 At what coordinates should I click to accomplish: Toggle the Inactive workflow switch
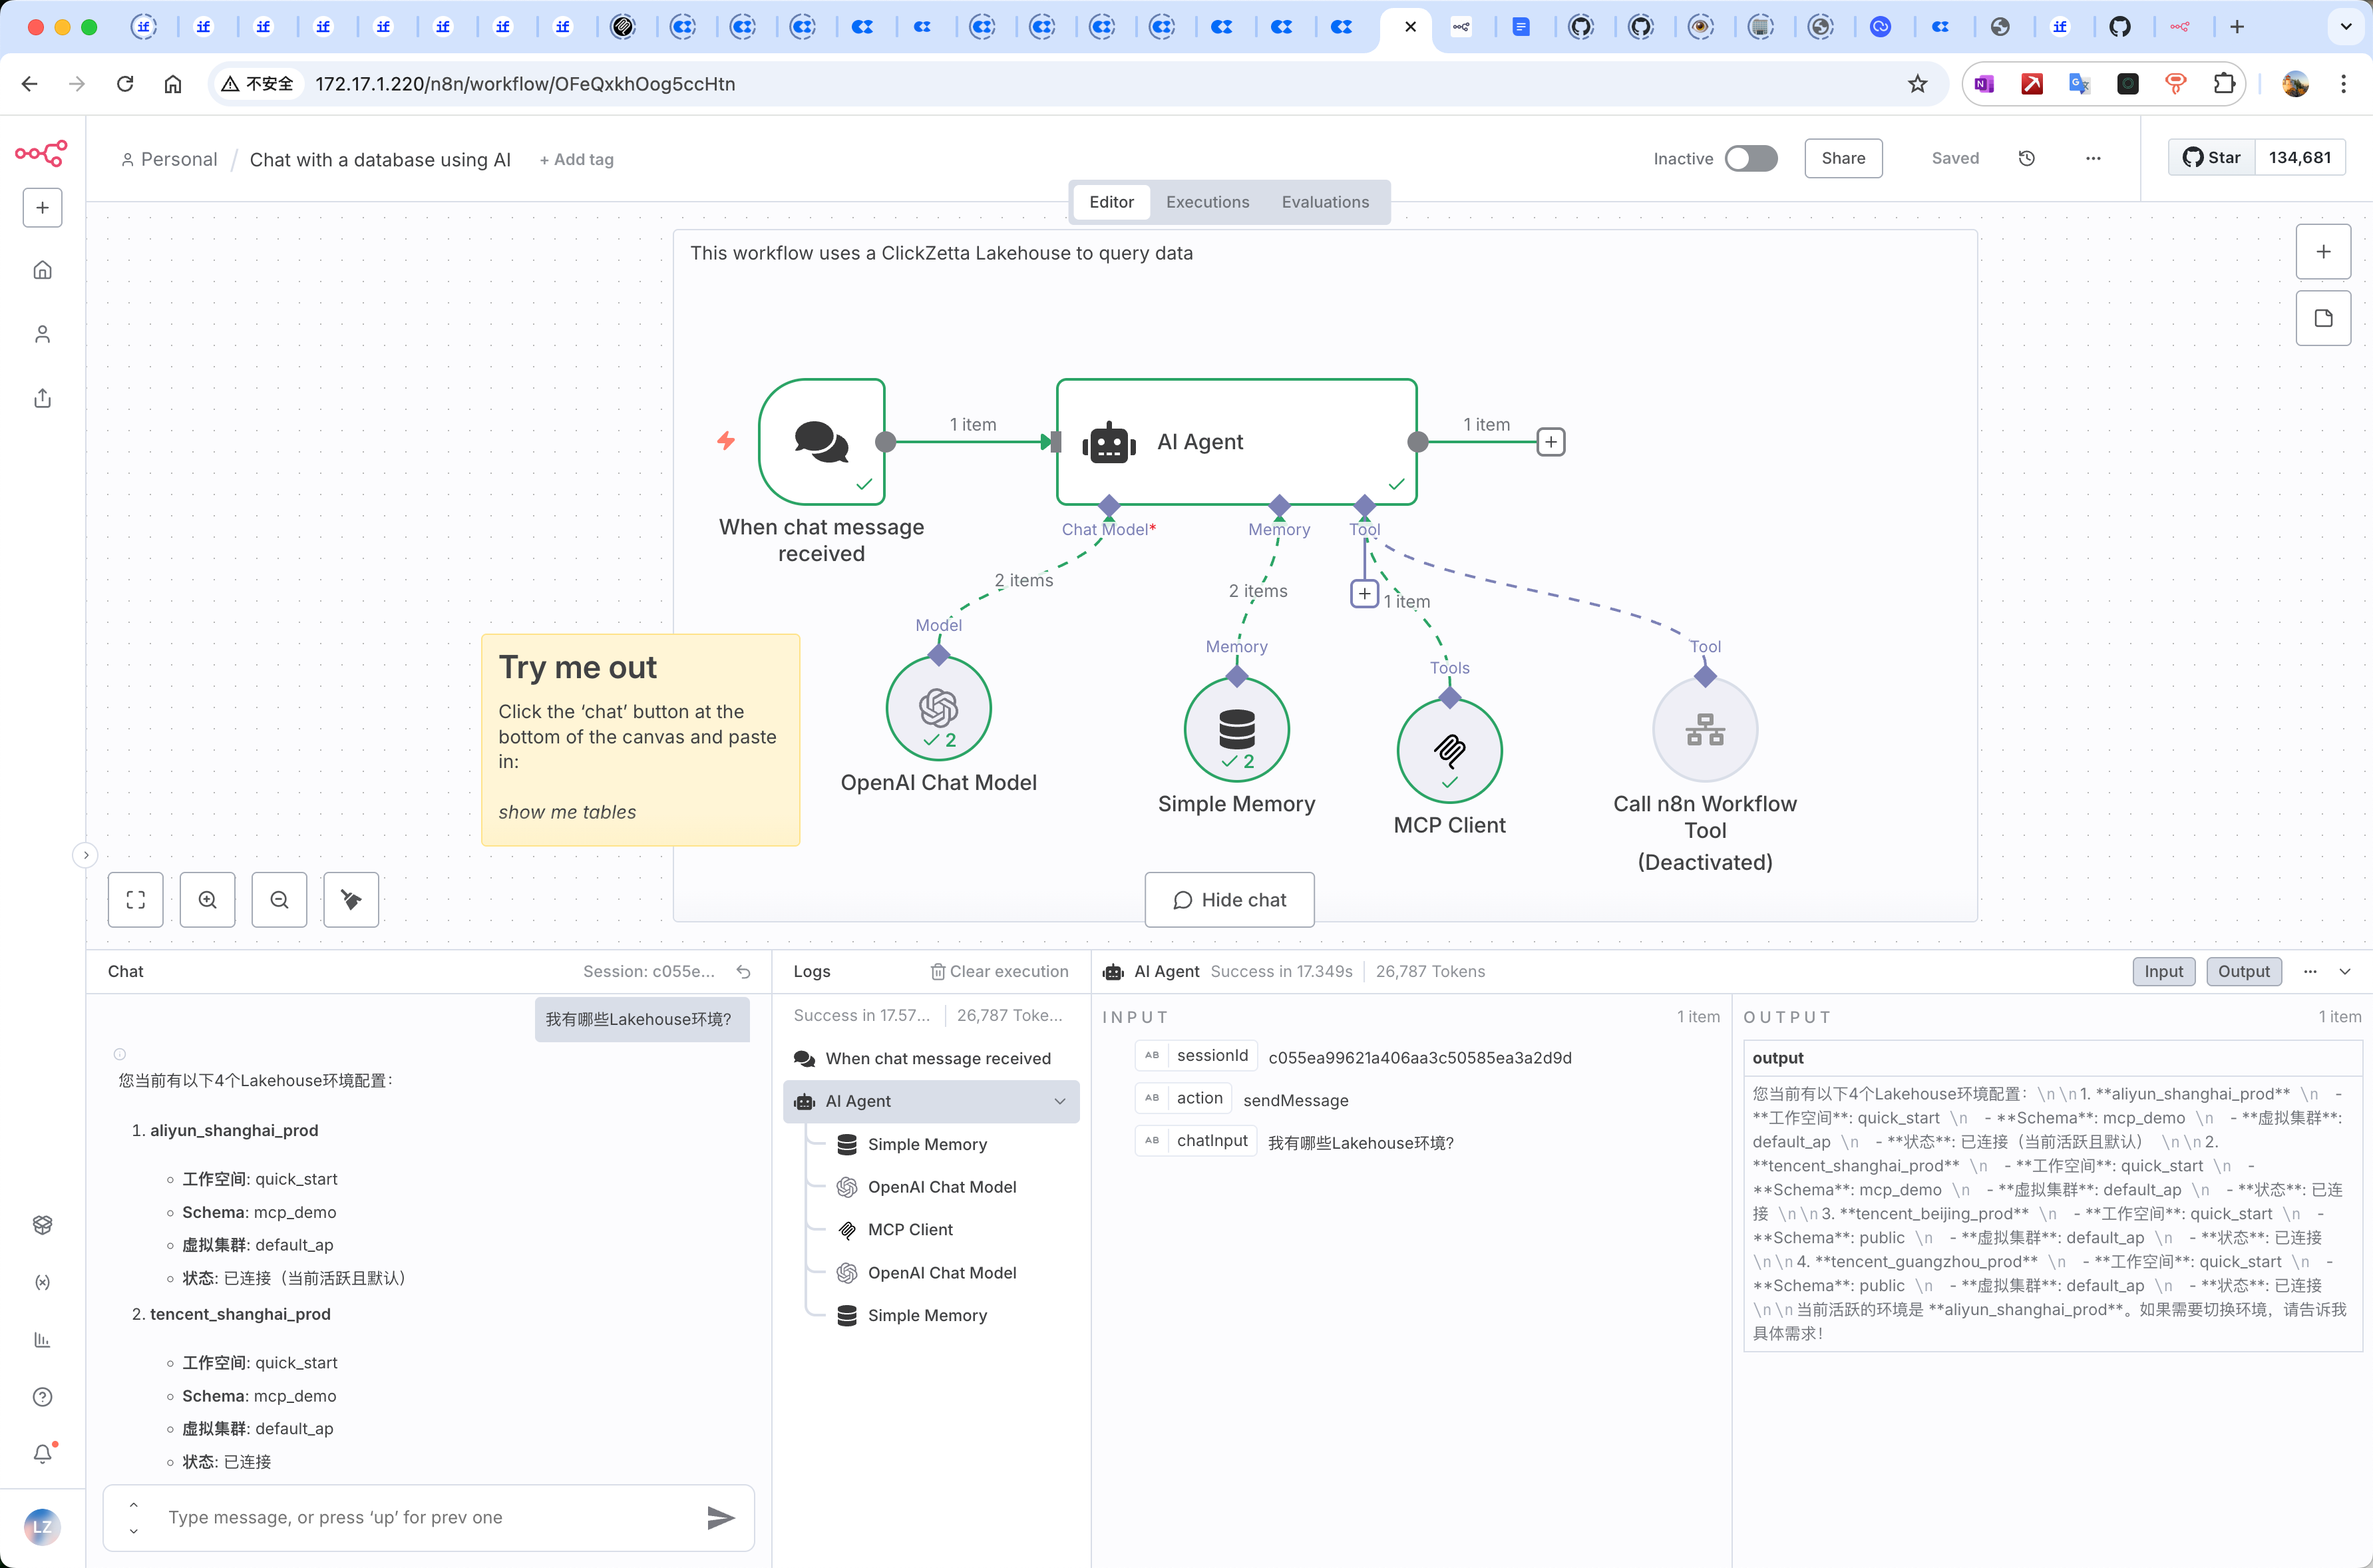[1750, 158]
